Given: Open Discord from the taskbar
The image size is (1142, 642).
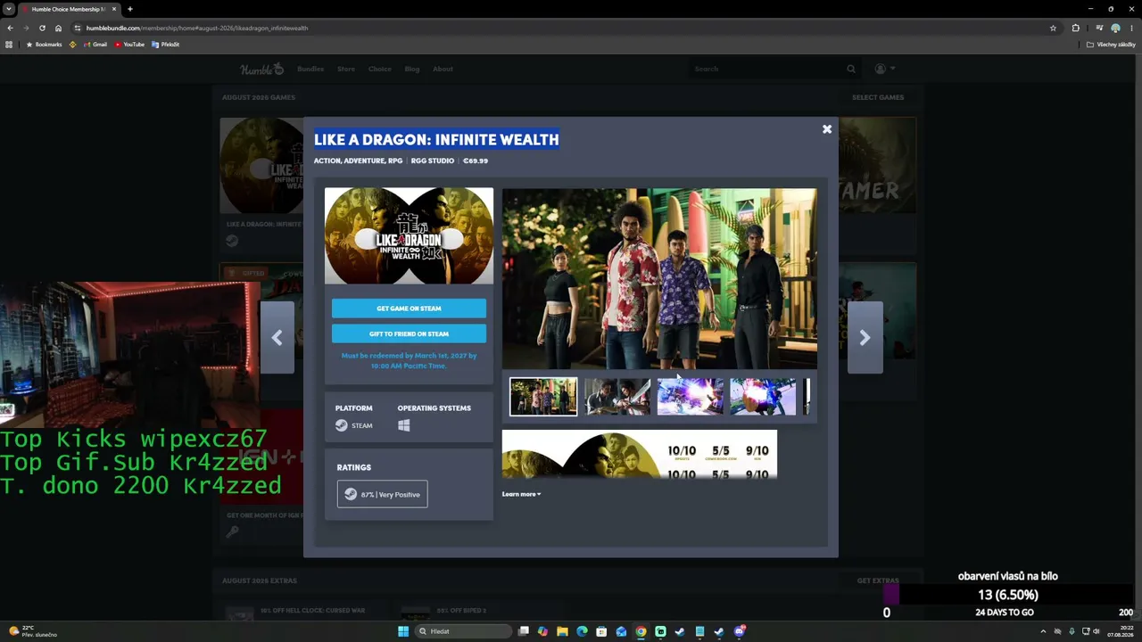Looking at the screenshot, I should click(x=739, y=631).
